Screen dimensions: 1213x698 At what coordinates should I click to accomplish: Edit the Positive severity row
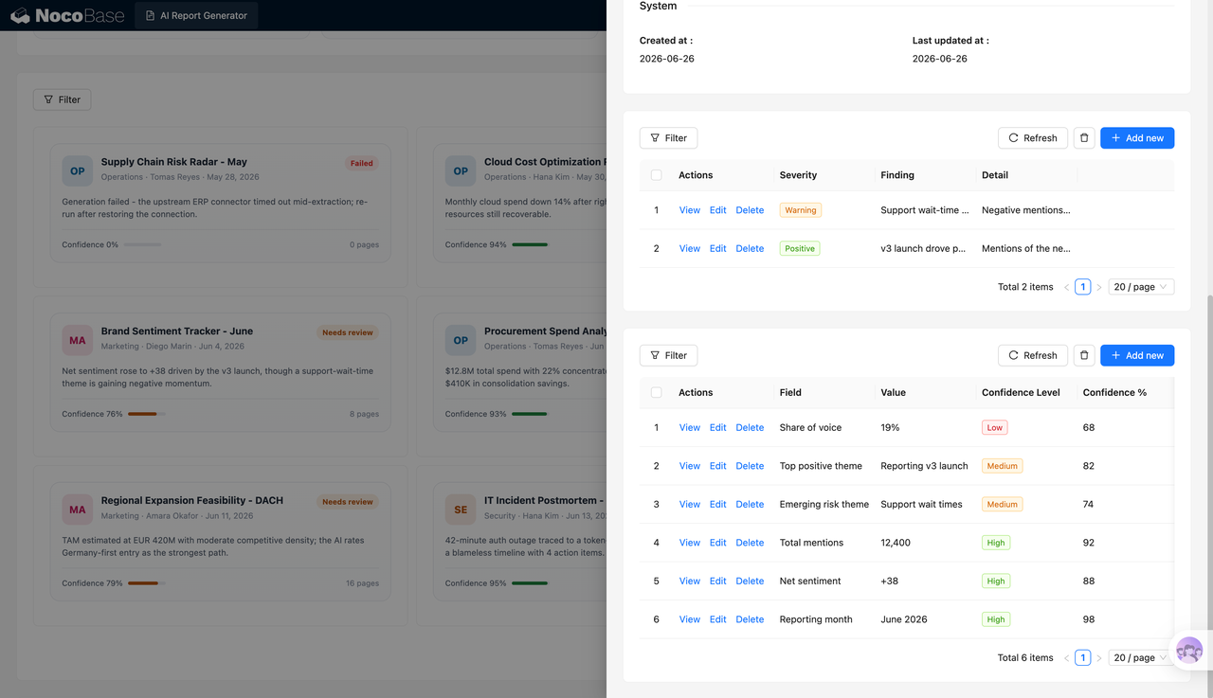[717, 248]
